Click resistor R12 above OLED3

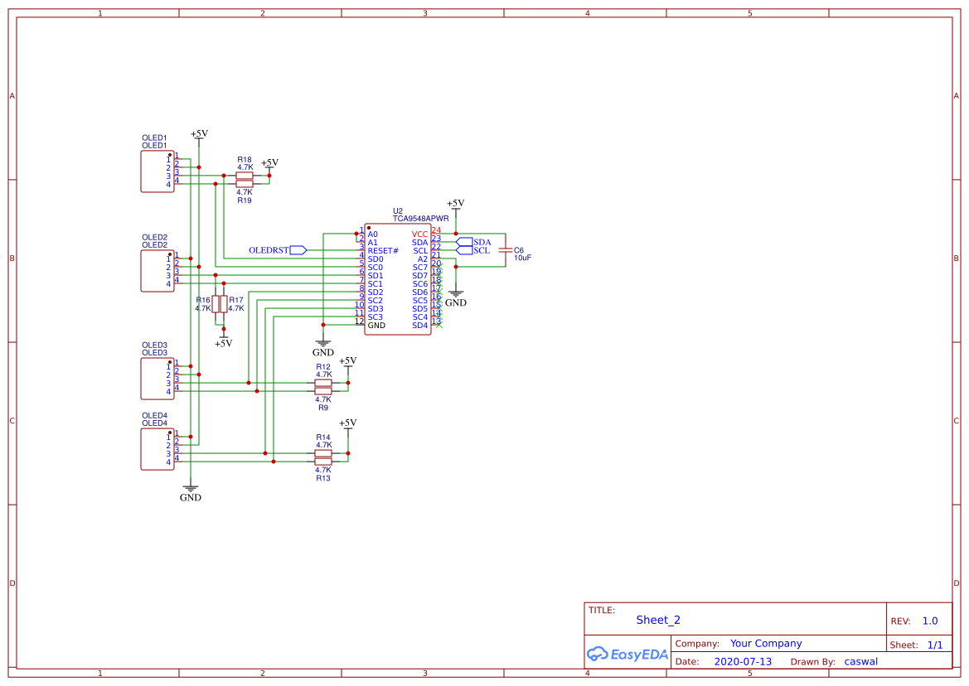tap(324, 383)
